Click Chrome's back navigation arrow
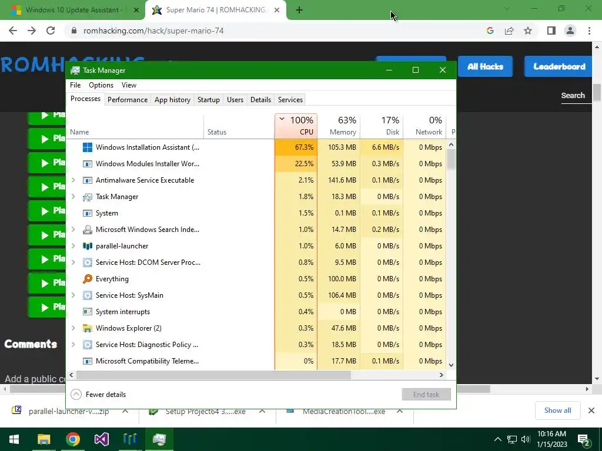The width and height of the screenshot is (602, 451). point(13,31)
